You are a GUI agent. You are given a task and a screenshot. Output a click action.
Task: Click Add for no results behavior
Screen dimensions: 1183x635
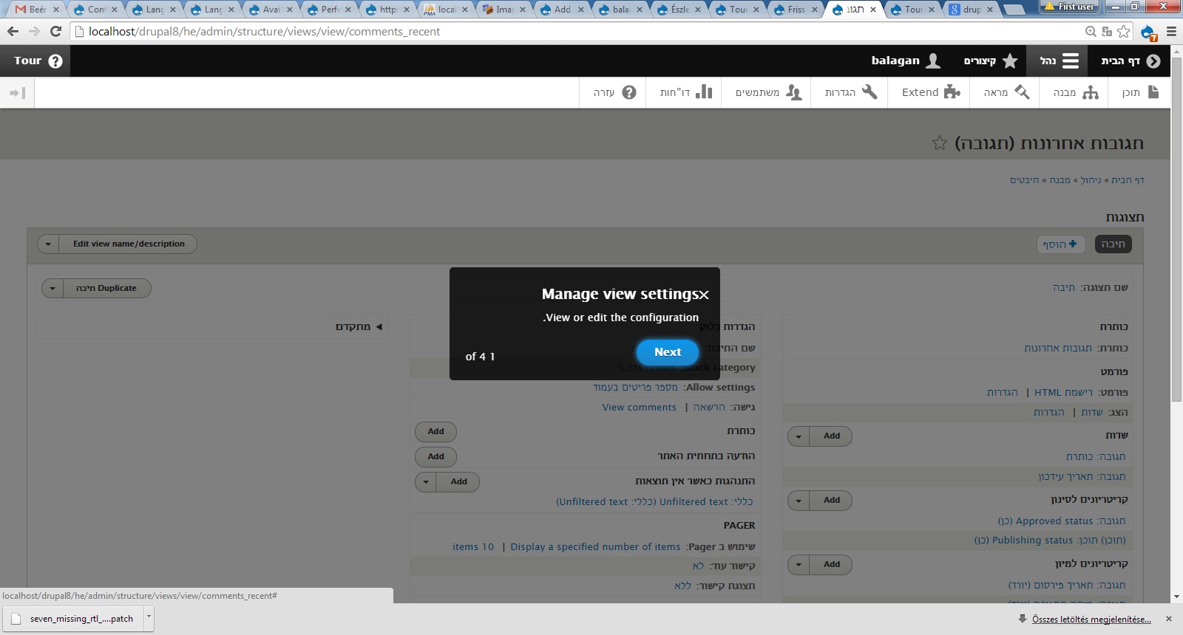click(459, 482)
